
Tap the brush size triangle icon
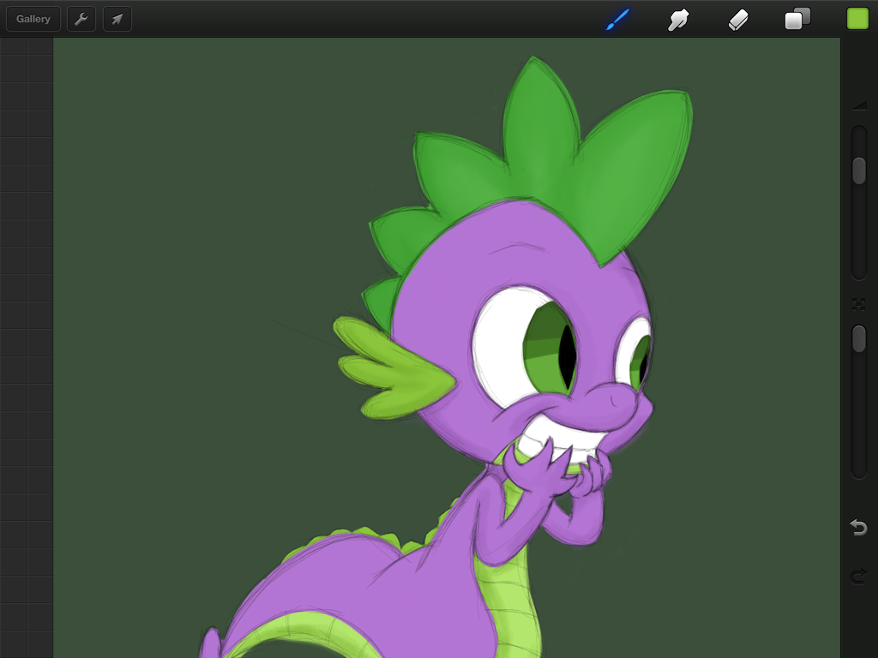pyautogui.click(x=859, y=106)
